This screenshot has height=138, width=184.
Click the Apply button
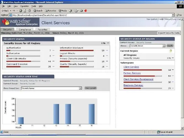pos(170,46)
